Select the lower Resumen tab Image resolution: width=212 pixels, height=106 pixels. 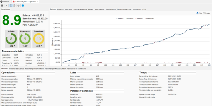click(x=4, y=69)
